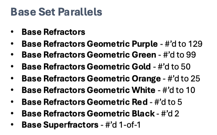Click the "#'d 1-of-1" text

coord(123,125)
